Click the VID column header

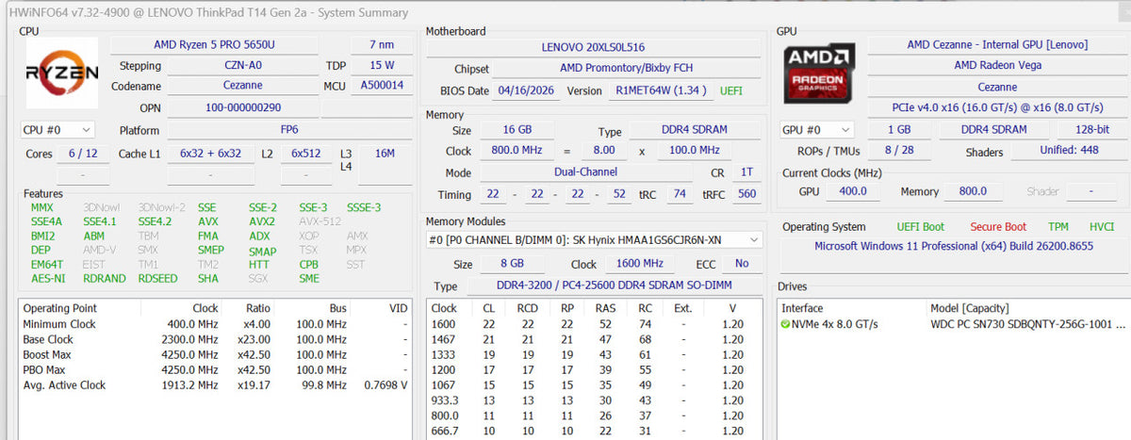(x=398, y=308)
